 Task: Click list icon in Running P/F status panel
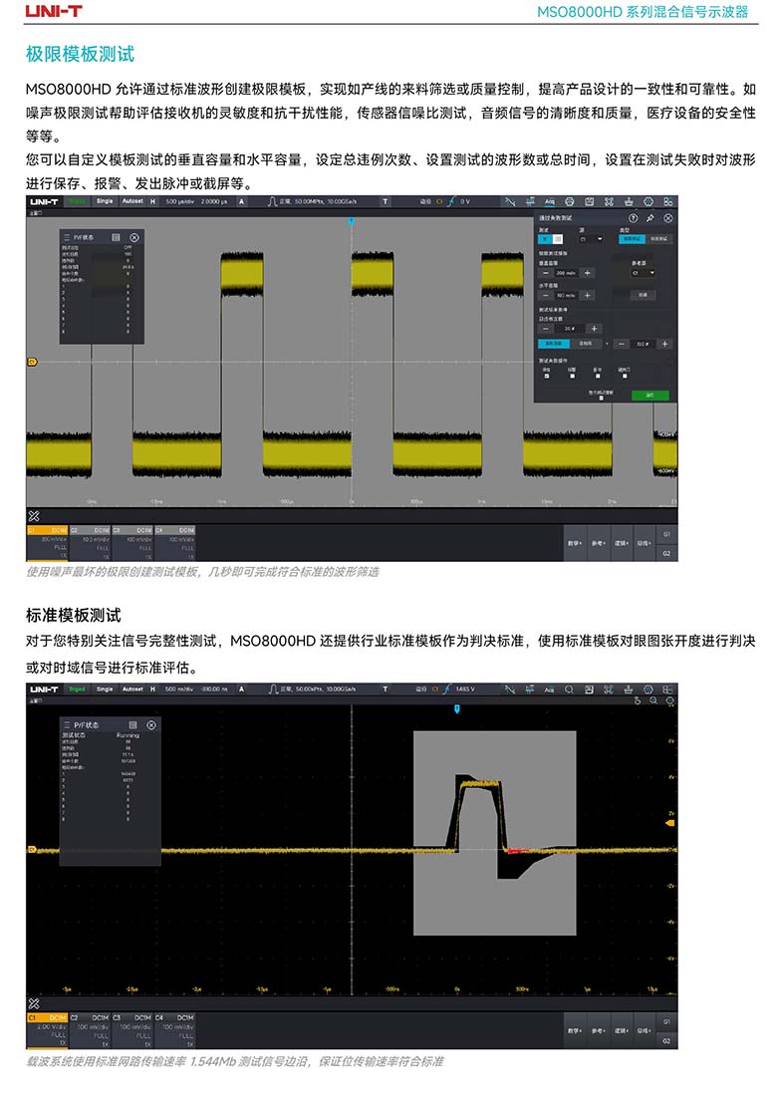130,725
